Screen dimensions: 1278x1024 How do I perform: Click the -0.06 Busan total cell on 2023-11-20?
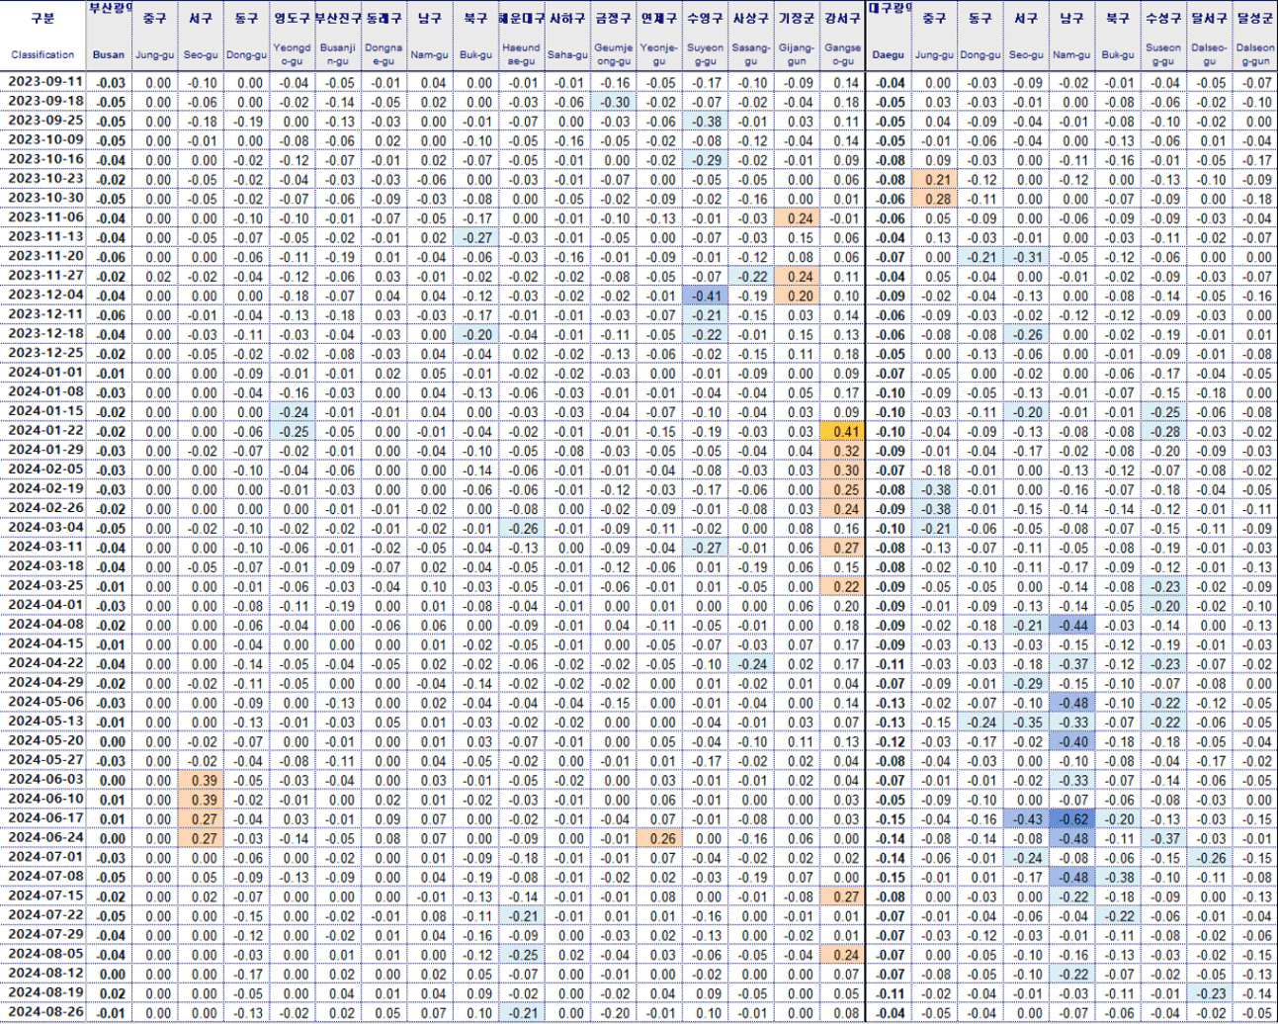[x=109, y=257]
